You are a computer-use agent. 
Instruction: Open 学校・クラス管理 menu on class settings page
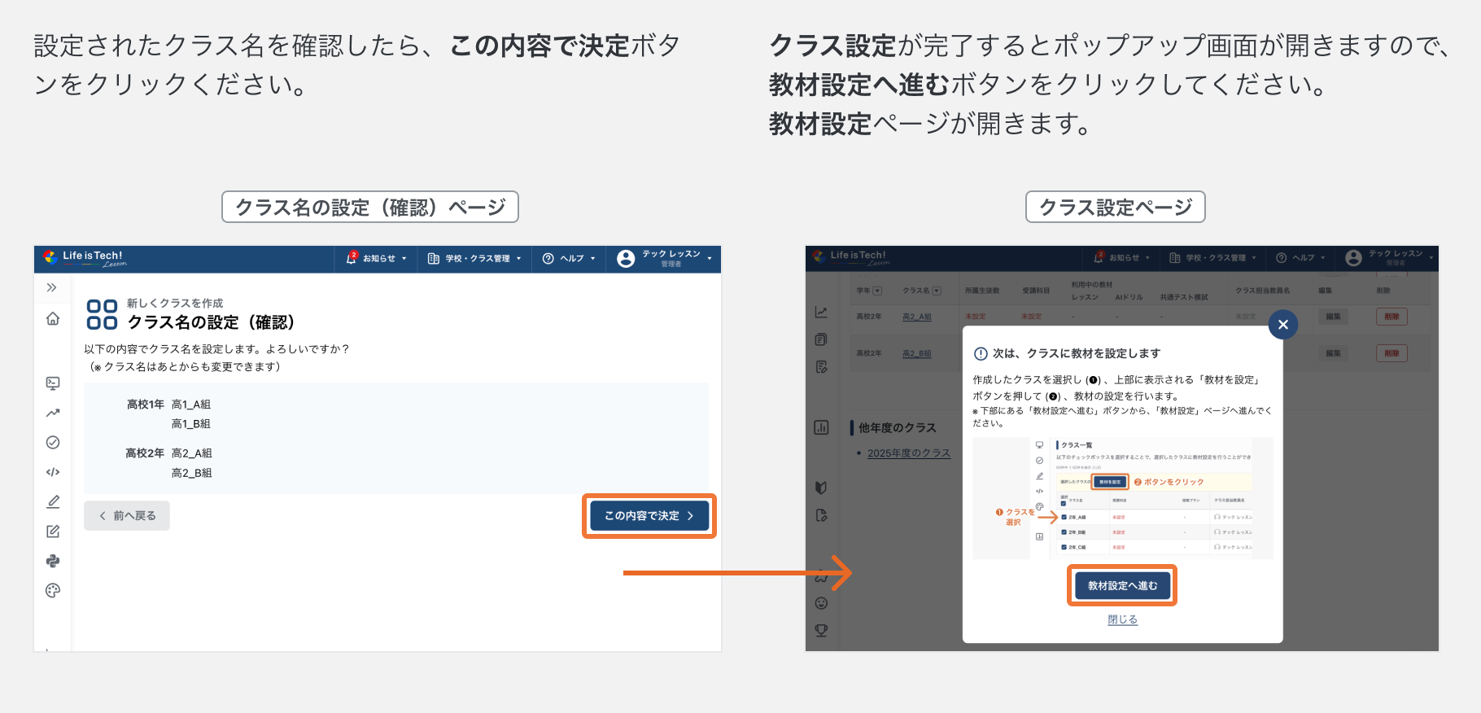(1213, 258)
